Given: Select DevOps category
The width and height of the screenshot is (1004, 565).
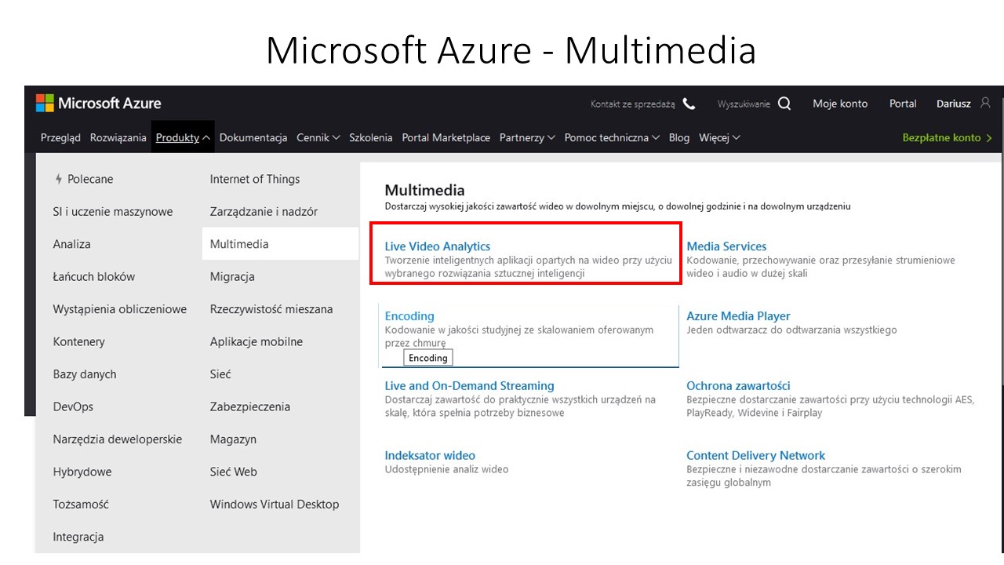Looking at the screenshot, I should point(73,406).
